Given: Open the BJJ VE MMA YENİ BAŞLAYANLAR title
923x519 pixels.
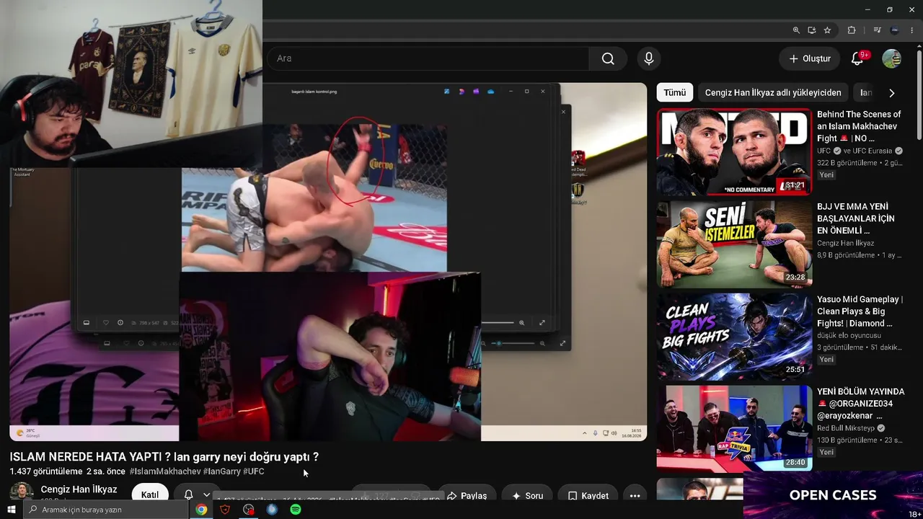Looking at the screenshot, I should (857, 218).
